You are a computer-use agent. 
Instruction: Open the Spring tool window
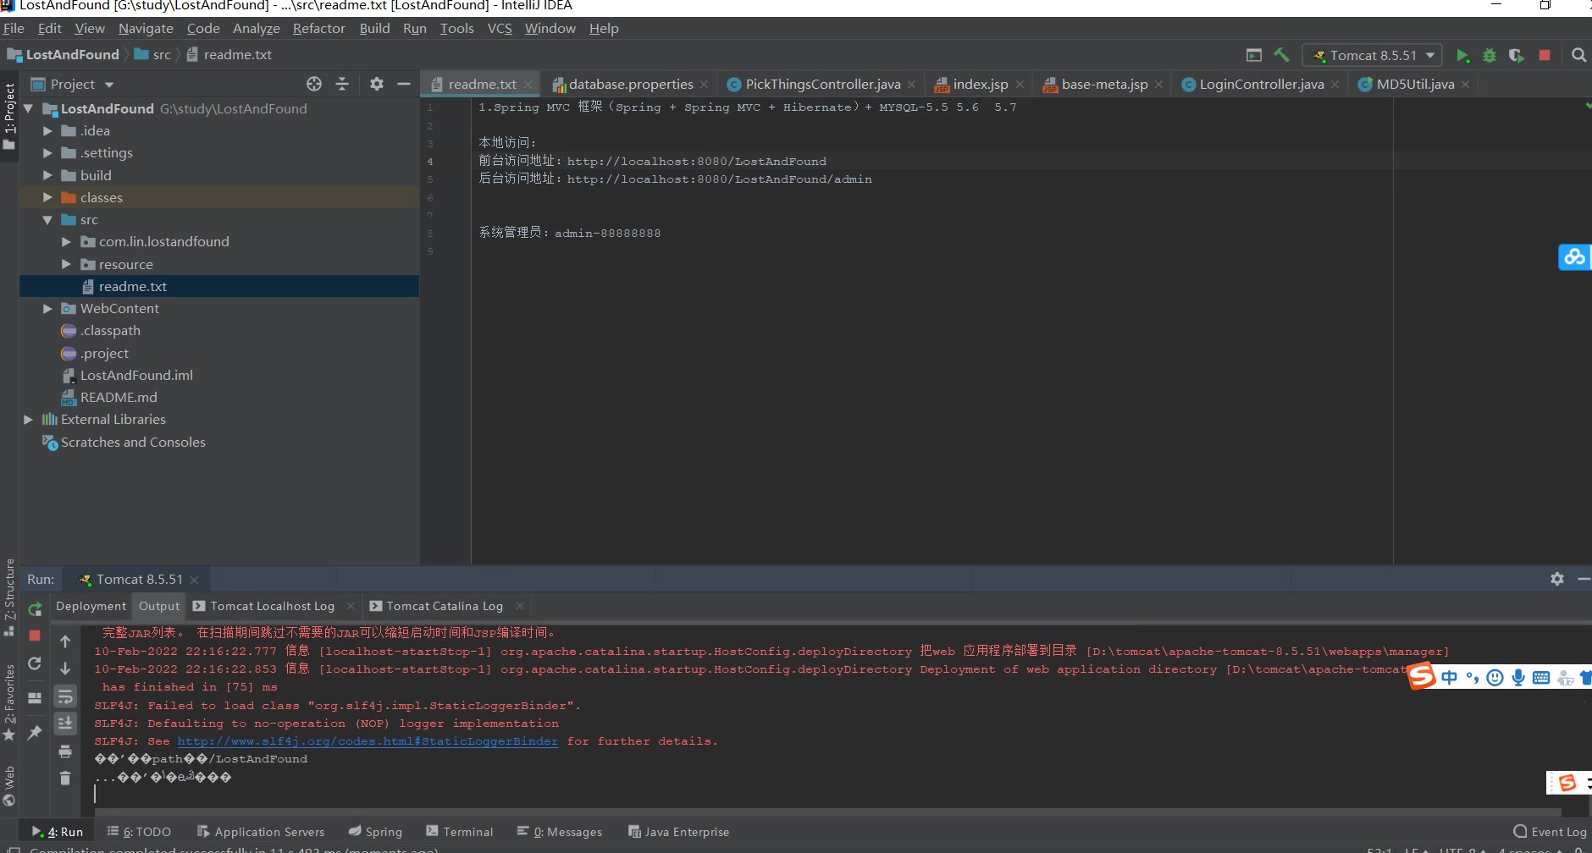[375, 832]
